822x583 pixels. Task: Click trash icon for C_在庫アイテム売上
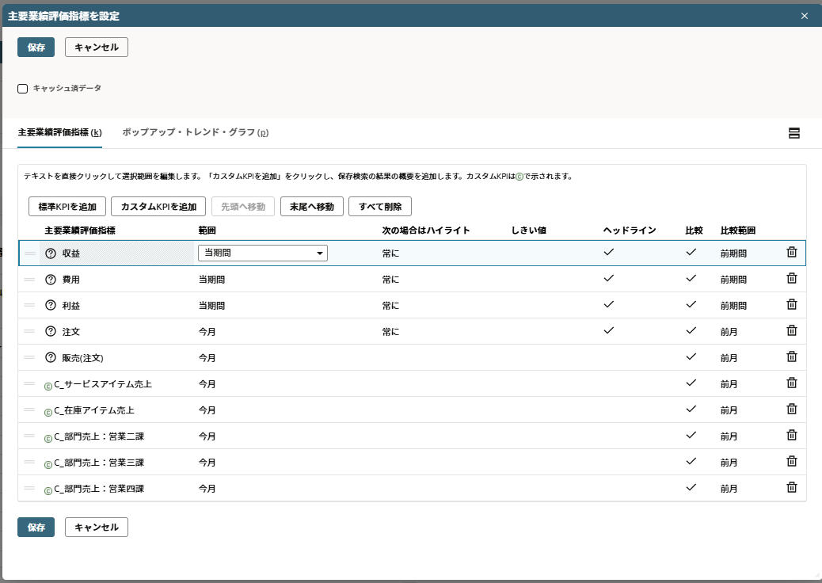click(x=792, y=410)
